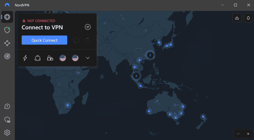Choose the first US flag recent connection
This screenshot has height=140, width=254.
point(63,58)
